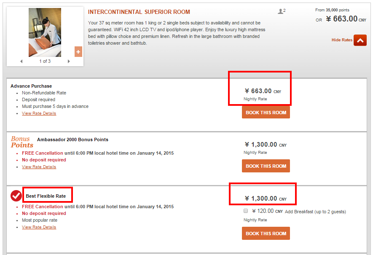Enable the Add Breakfast checkbox
The image size is (373, 255).
click(x=246, y=211)
